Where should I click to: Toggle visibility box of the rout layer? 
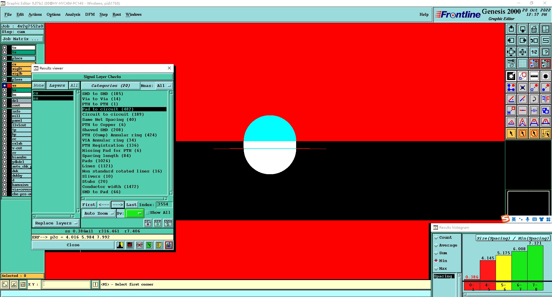(5, 105)
